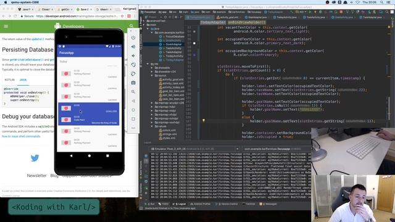Click the macOS Spotlight search icon
The height and width of the screenshot is (222, 395).
point(382,2)
